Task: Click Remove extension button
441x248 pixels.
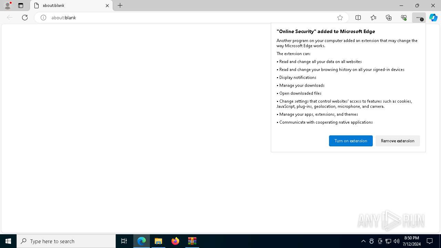Action: point(398,141)
